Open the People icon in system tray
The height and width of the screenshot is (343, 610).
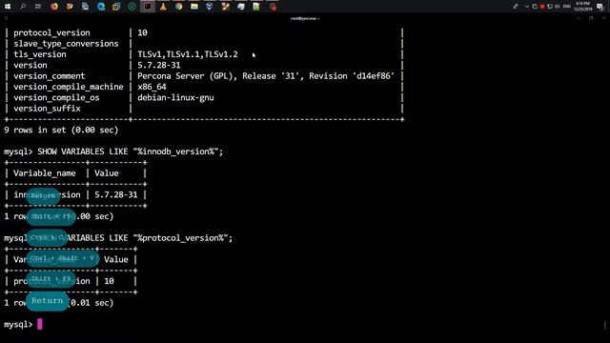click(516, 7)
